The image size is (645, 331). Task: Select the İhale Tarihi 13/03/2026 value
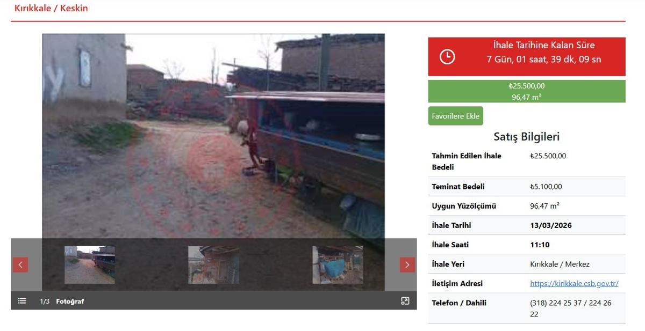(551, 225)
